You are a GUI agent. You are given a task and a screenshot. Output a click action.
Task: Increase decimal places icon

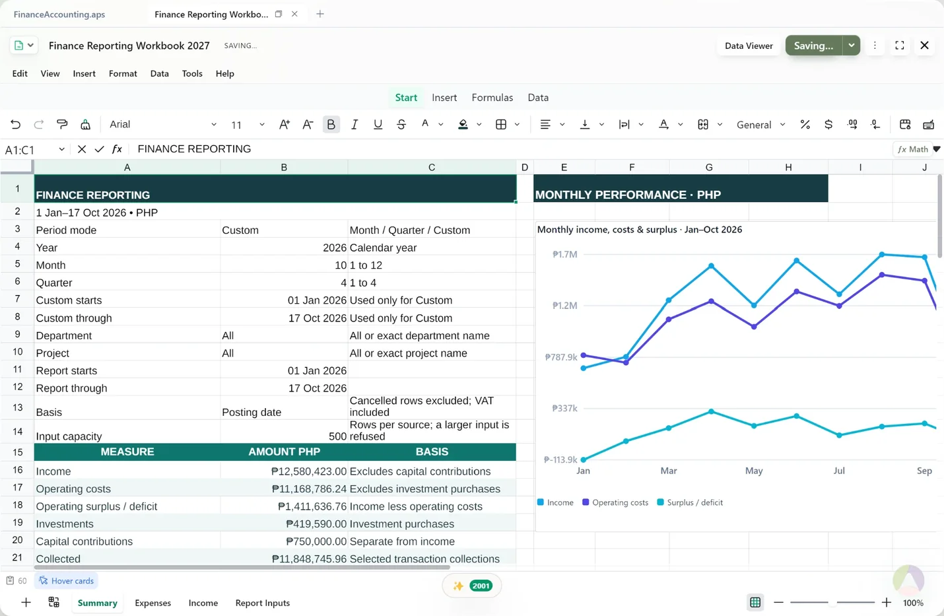(x=852, y=124)
